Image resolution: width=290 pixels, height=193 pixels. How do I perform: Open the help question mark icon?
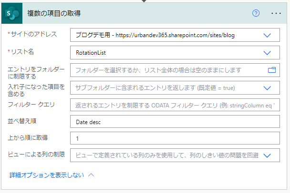[256, 13]
